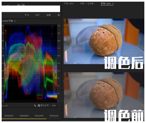Select the partially visible Color (颜色) workspace tab
The image size is (146, 123).
(59, 15)
